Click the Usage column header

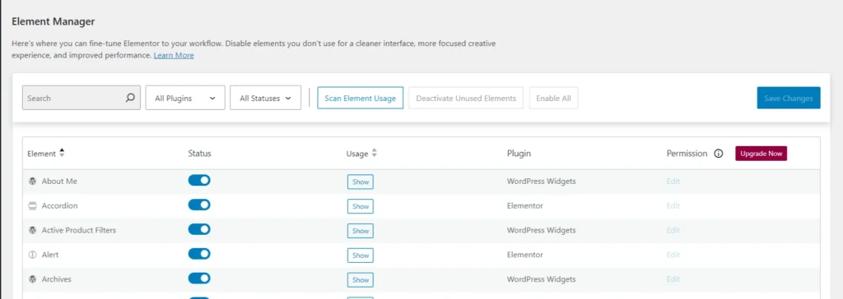pyautogui.click(x=357, y=154)
